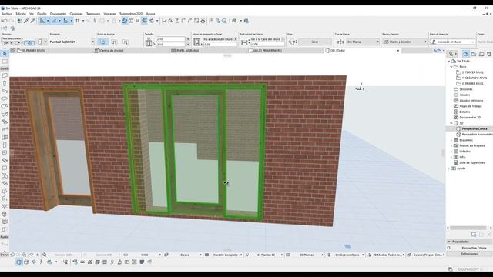Open the Diseño menu

(x=42, y=14)
